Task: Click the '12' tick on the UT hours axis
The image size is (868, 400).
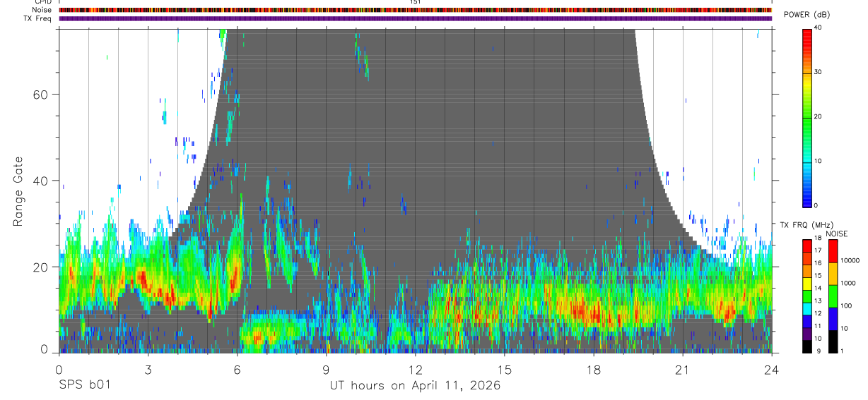Action: pos(416,370)
